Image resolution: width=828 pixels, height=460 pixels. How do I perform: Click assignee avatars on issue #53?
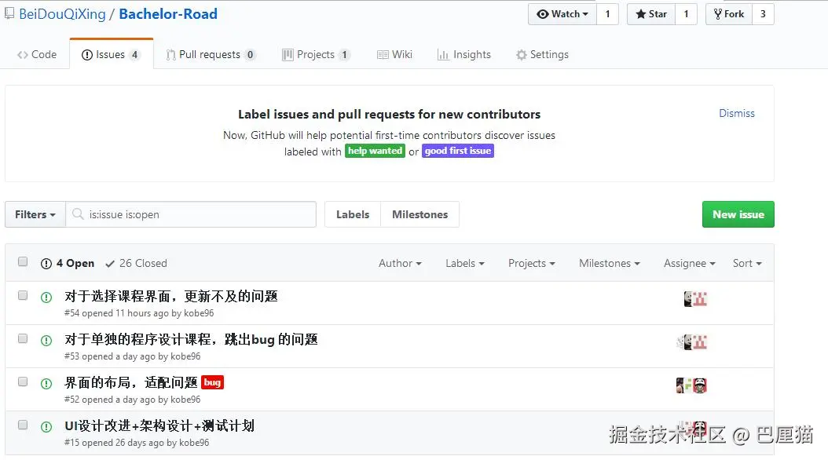tap(692, 342)
